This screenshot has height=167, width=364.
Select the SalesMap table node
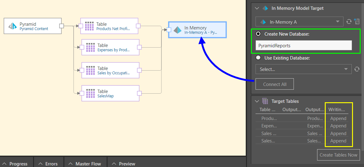click(110, 93)
